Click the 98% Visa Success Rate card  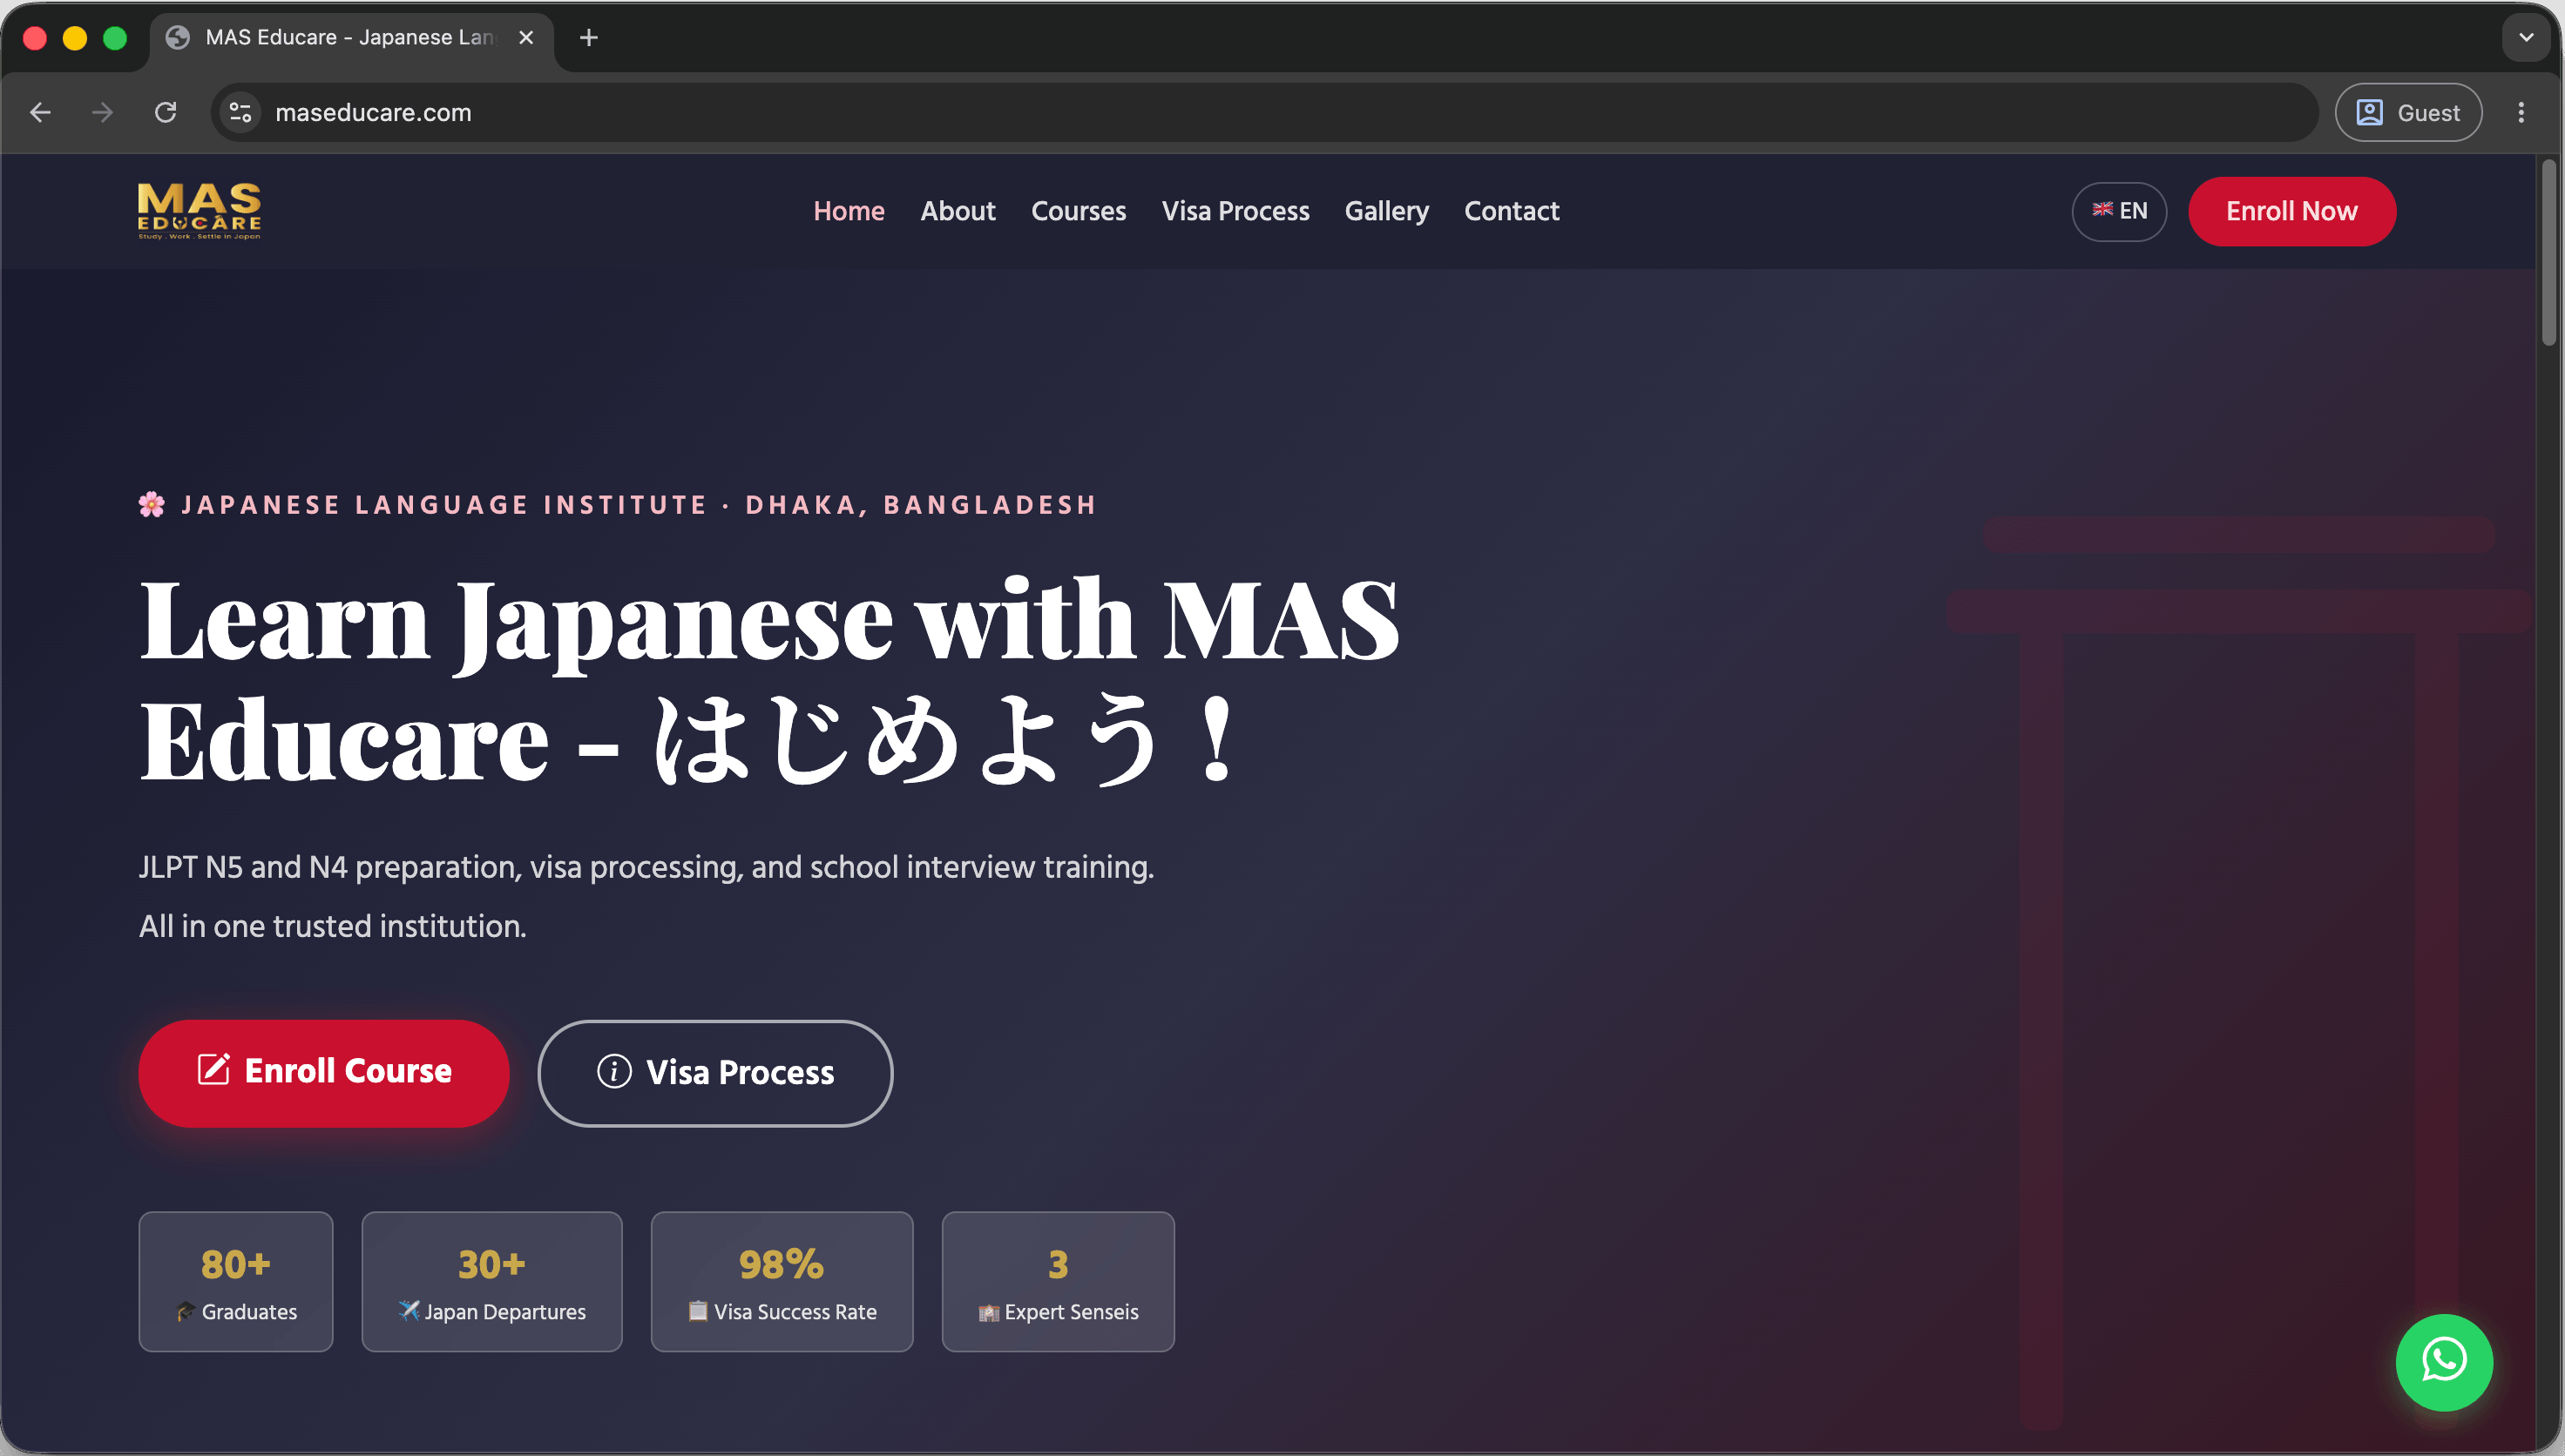click(x=782, y=1281)
